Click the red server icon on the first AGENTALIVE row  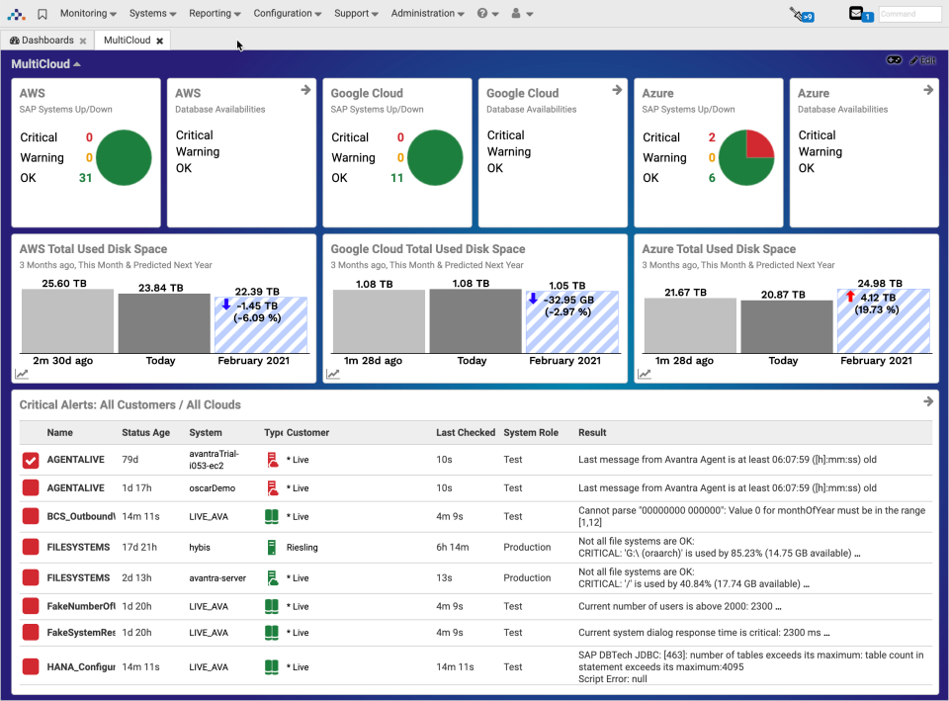(270, 457)
